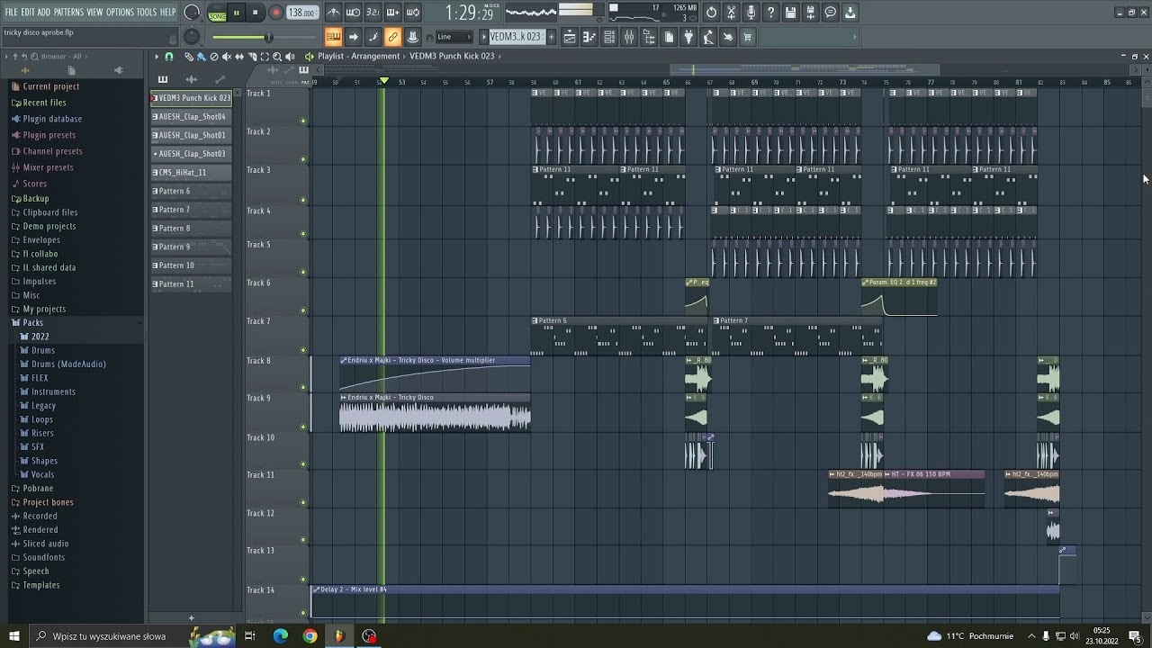The width and height of the screenshot is (1152, 648).
Task: Expand the Drums folder in browser
Action: point(43,350)
